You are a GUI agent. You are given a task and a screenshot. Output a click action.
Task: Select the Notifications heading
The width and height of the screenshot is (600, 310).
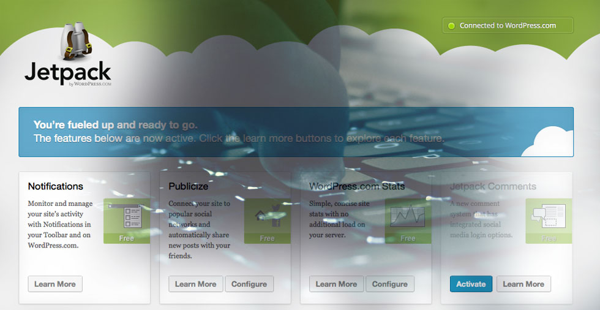(56, 186)
